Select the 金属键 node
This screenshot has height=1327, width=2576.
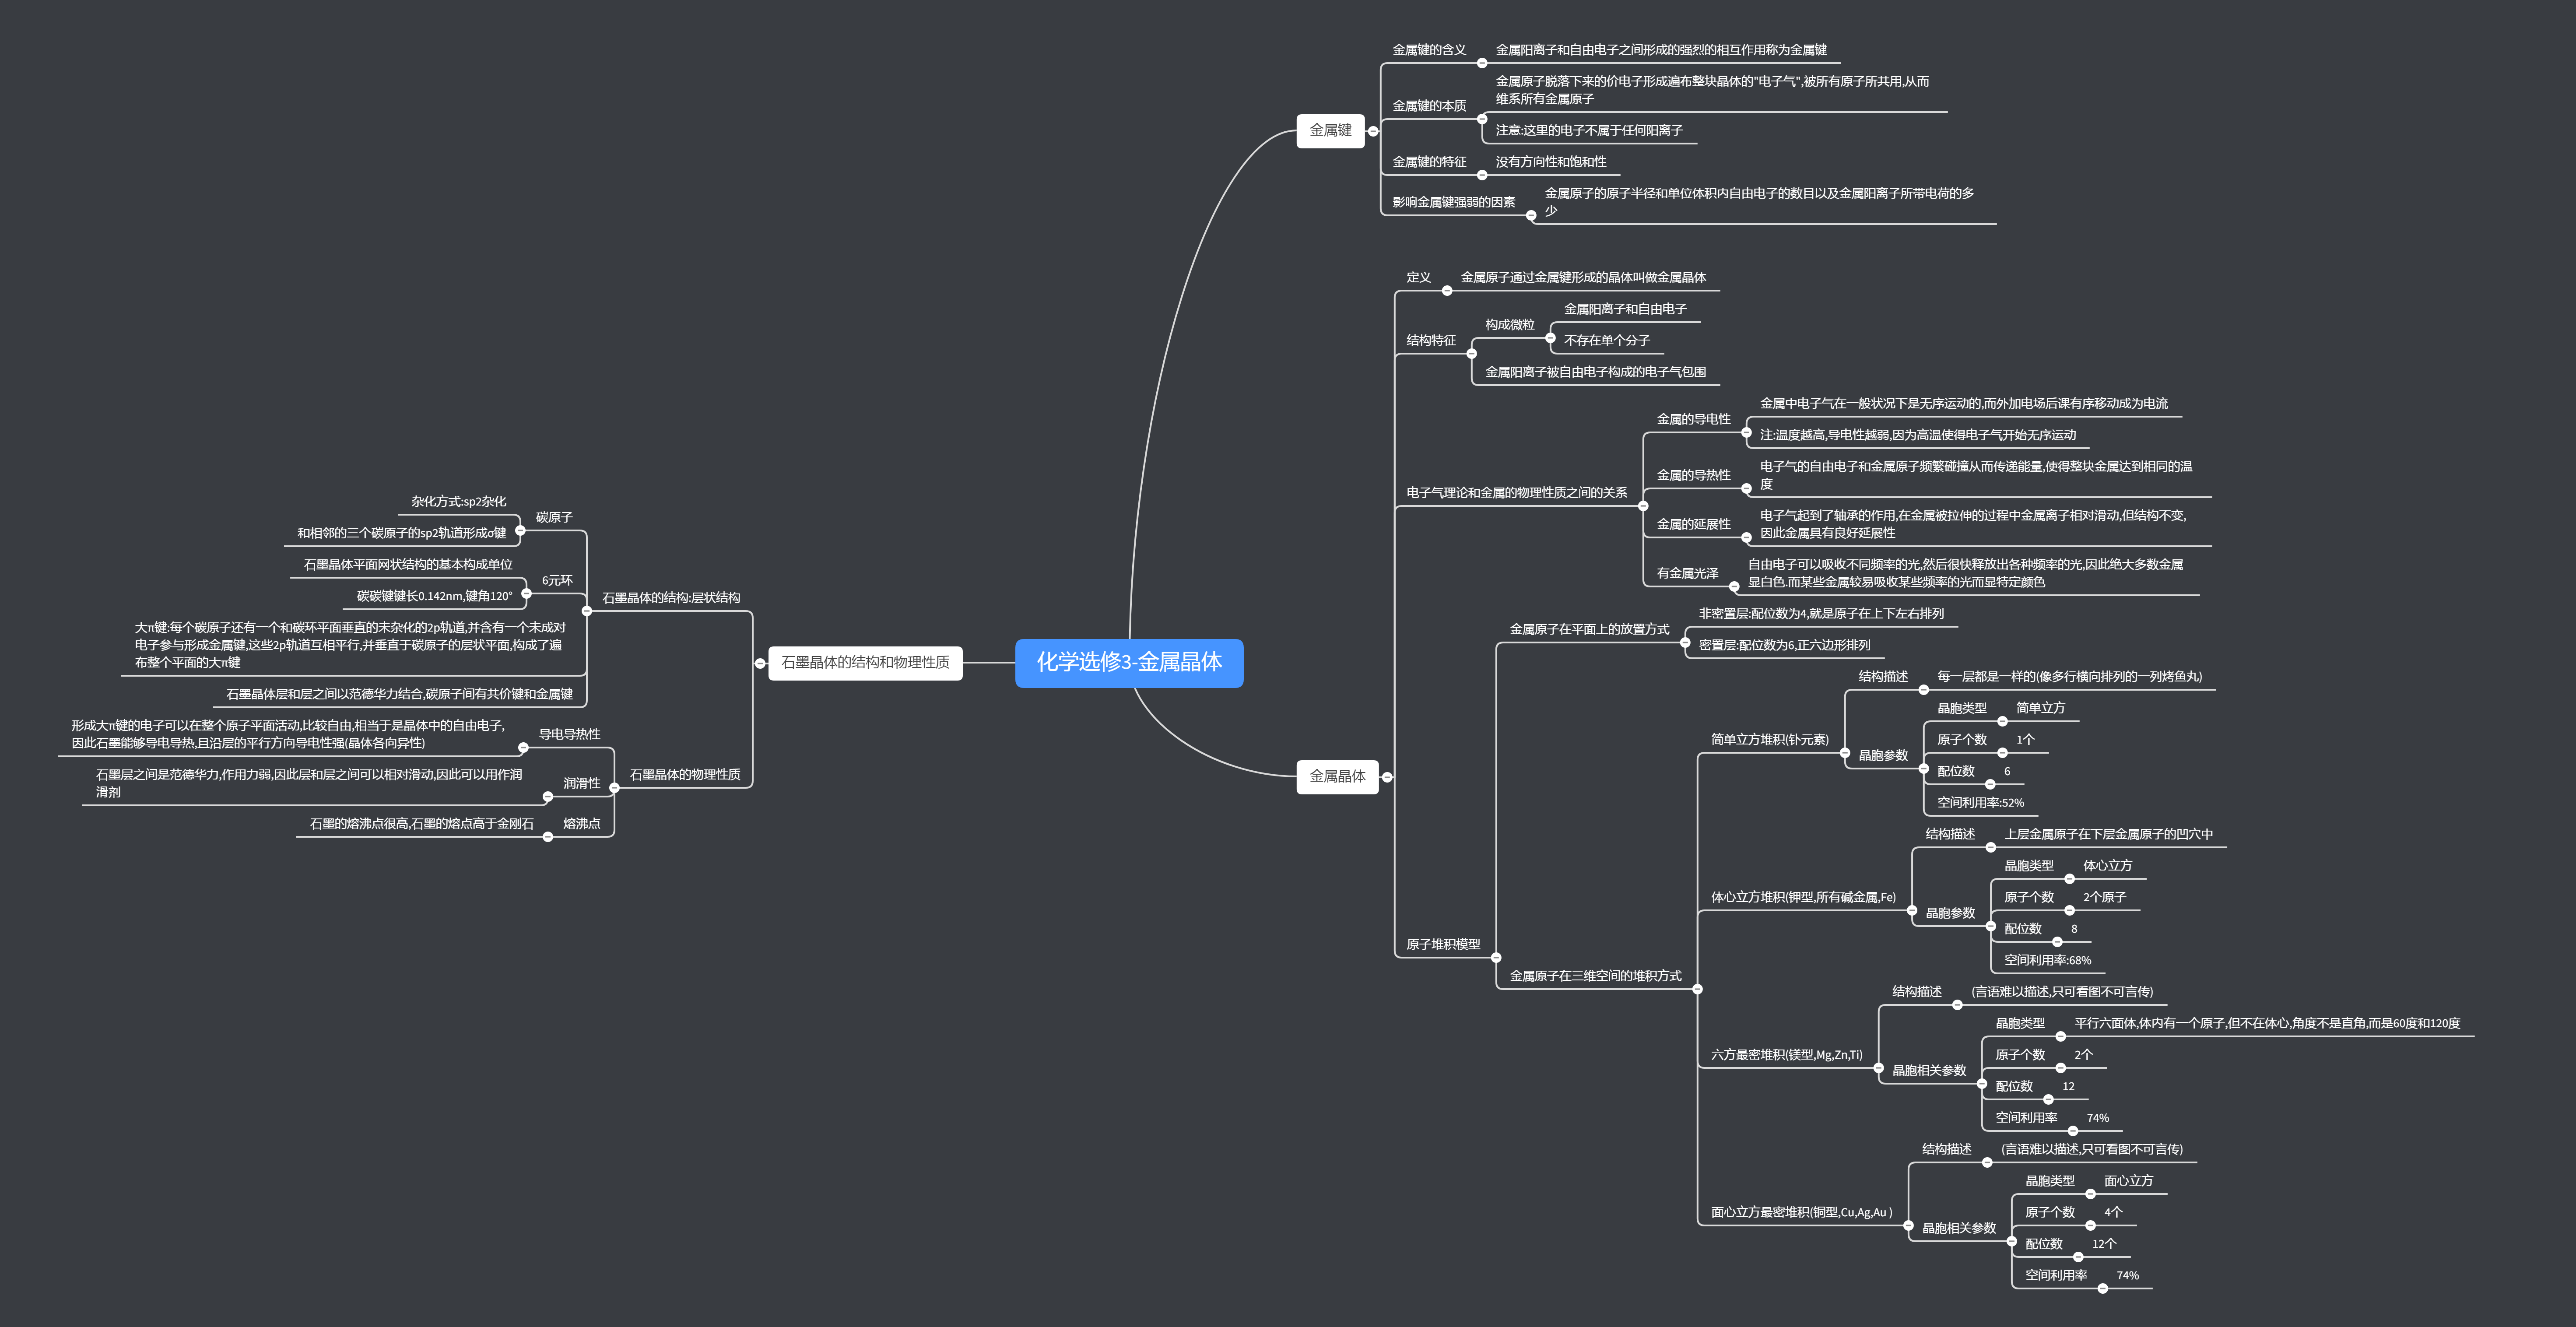coord(1330,130)
